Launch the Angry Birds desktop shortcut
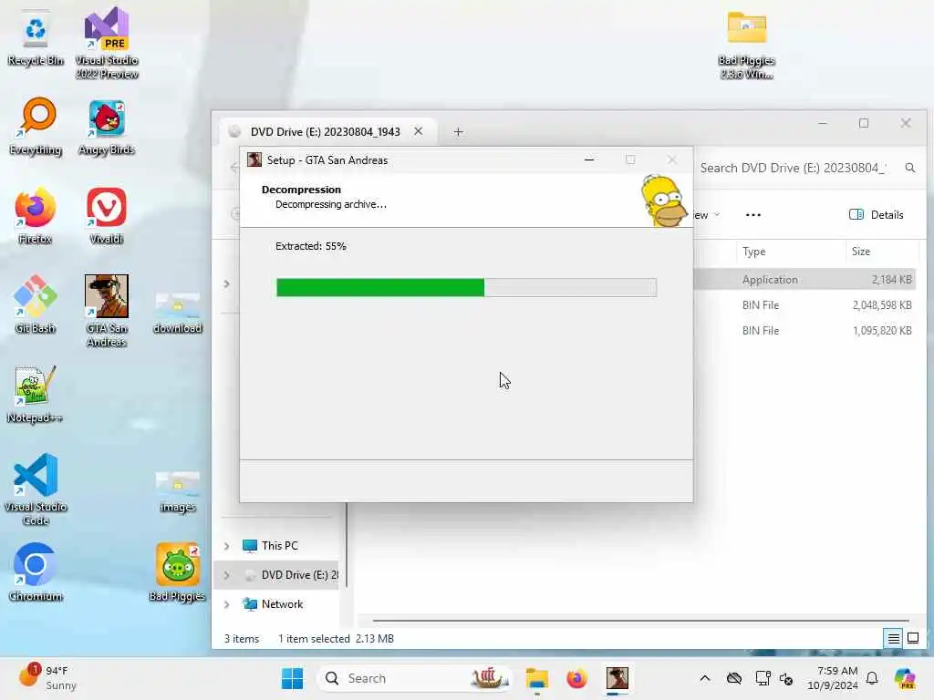Screen dimensions: 934x700 pyautogui.click(x=107, y=126)
